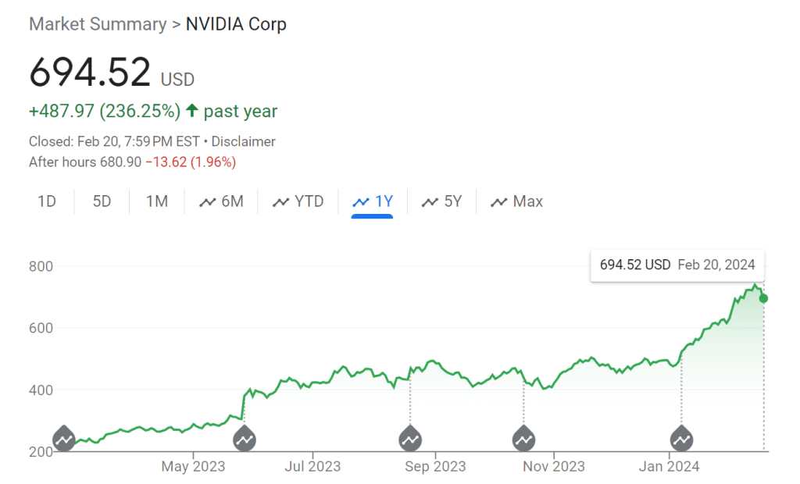Click the green dot at chart end
The height and width of the screenshot is (484, 800).
[763, 298]
